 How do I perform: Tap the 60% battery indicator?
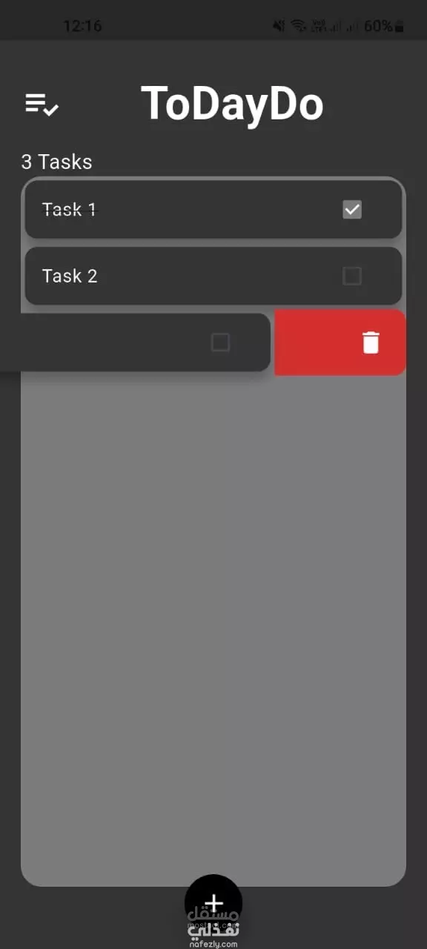point(384,26)
